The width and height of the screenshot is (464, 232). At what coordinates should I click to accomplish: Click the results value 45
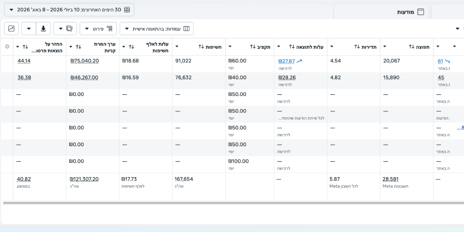click(441, 78)
